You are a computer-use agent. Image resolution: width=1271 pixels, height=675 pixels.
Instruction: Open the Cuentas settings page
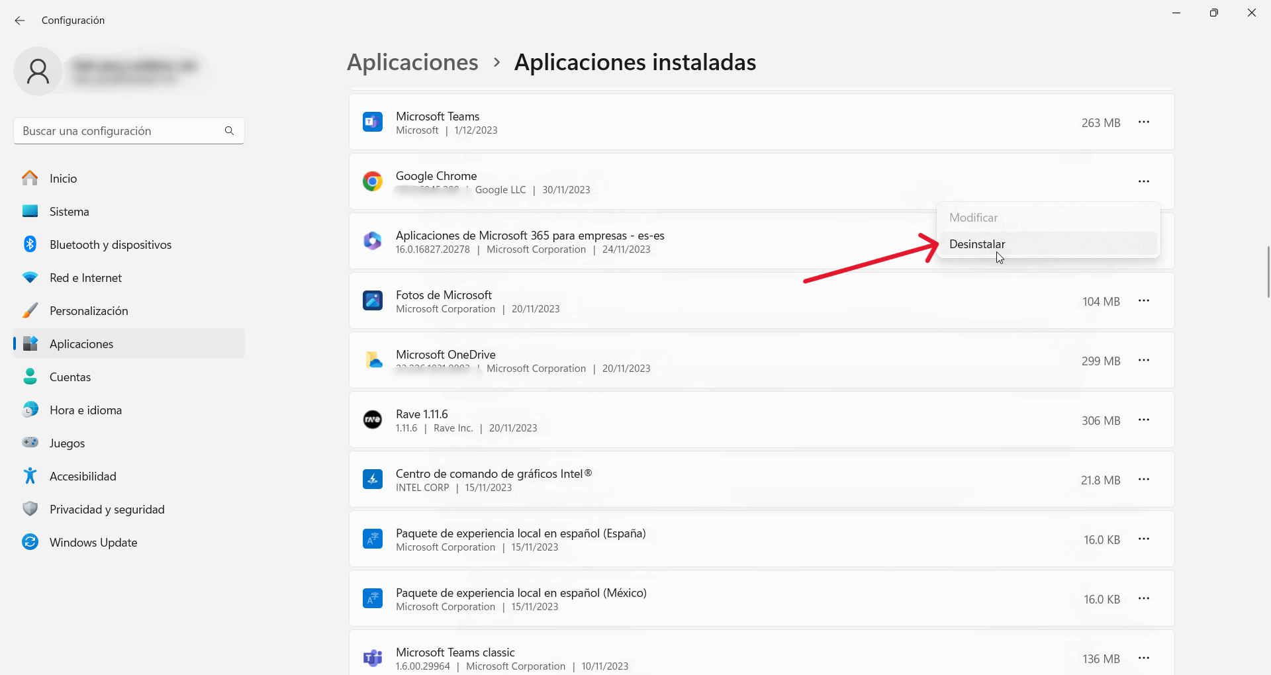point(129,377)
